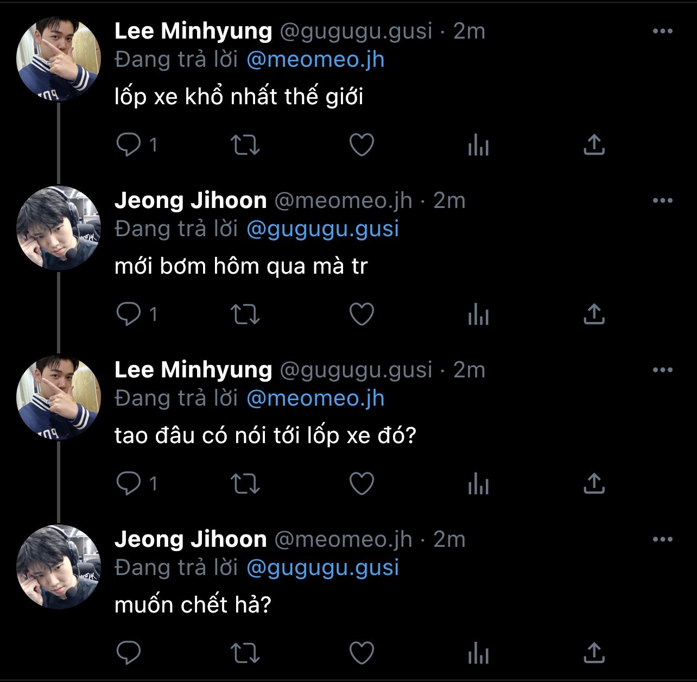Reply to the first tweet "lốp xe khổ nhất thế giới"
The image size is (697, 682).
tap(129, 145)
